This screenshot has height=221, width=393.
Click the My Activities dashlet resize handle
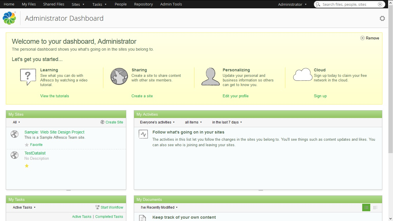[261, 190]
